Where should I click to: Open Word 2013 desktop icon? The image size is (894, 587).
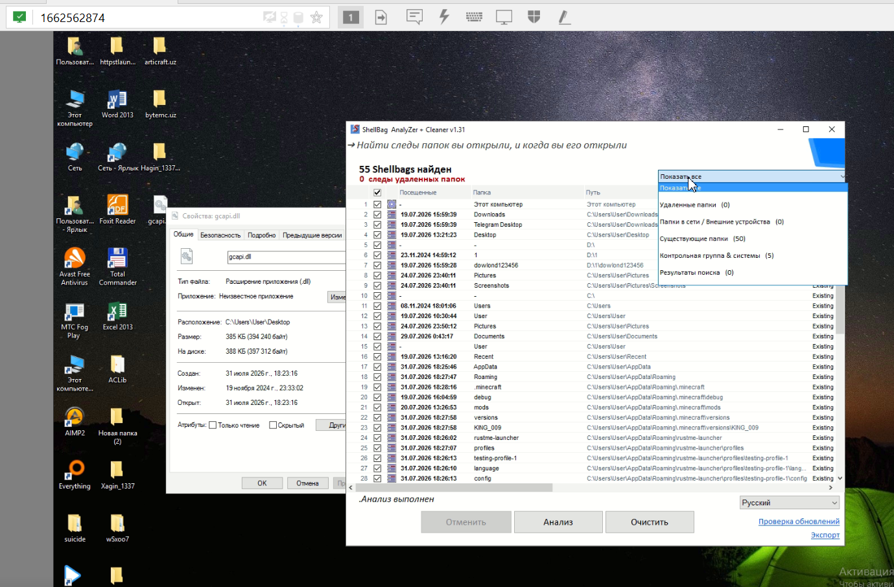(117, 104)
